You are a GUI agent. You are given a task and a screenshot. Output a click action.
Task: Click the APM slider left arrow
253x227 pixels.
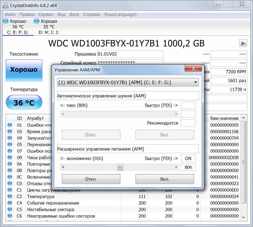pyautogui.click(x=63, y=167)
